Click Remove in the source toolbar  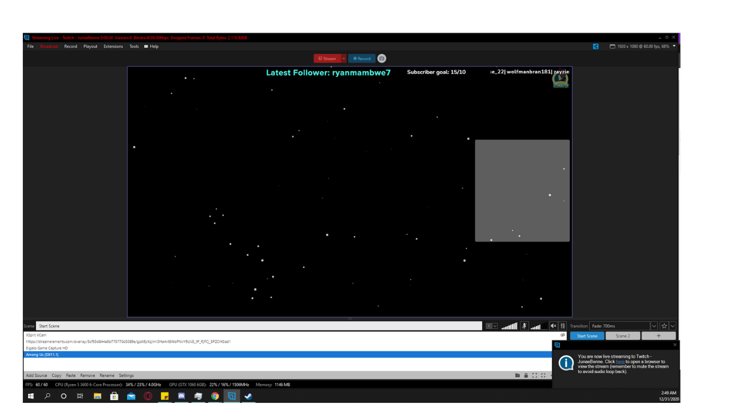pyautogui.click(x=87, y=375)
